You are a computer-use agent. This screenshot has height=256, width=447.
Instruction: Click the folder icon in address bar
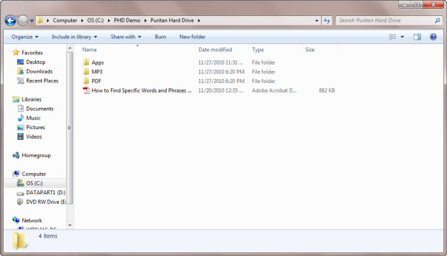40,20
